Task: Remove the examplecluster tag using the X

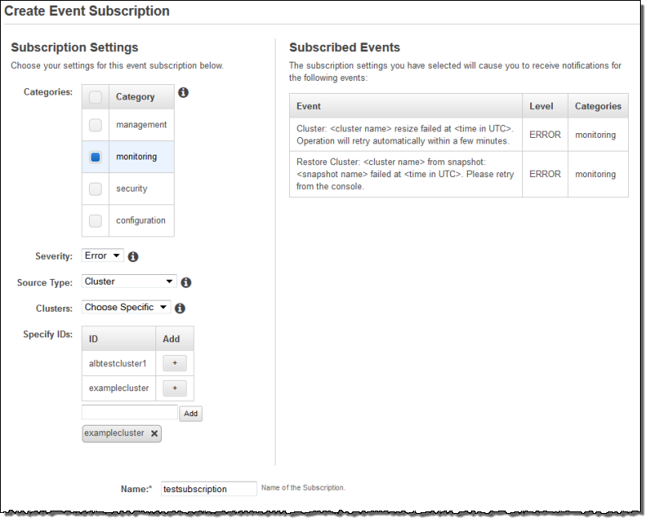Action: tap(155, 434)
